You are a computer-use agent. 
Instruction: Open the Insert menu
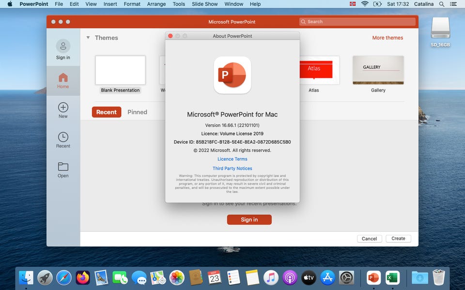(x=110, y=4)
